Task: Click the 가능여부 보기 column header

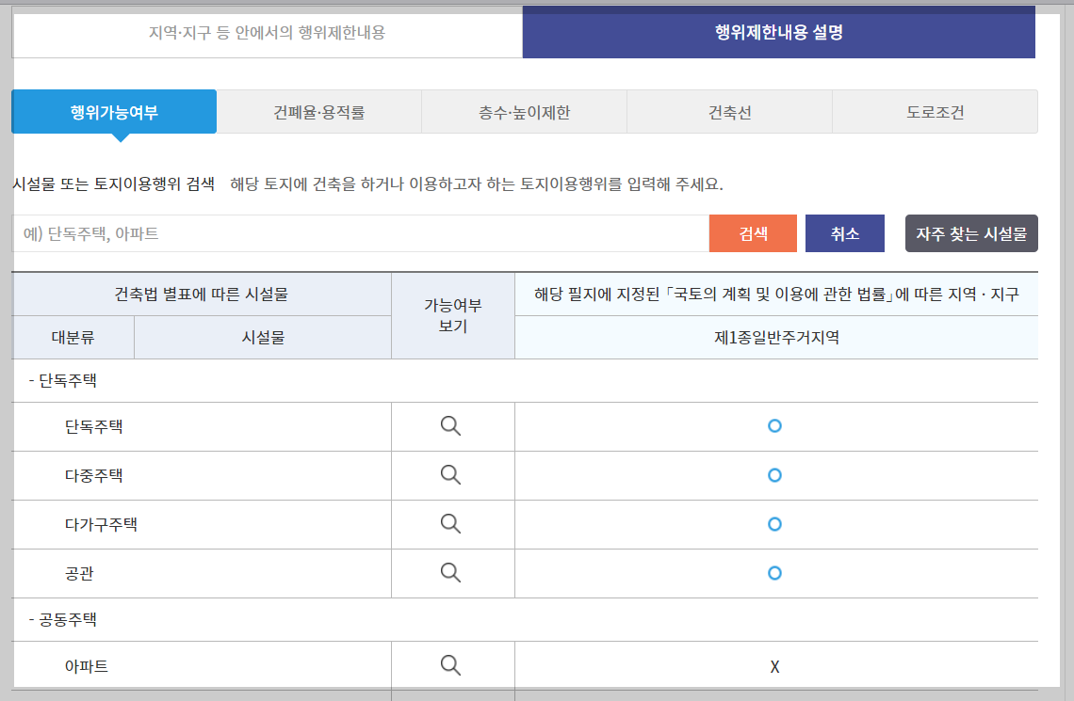Action: coord(453,315)
